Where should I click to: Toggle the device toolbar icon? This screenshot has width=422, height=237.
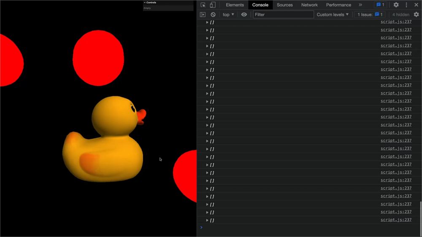(x=213, y=5)
